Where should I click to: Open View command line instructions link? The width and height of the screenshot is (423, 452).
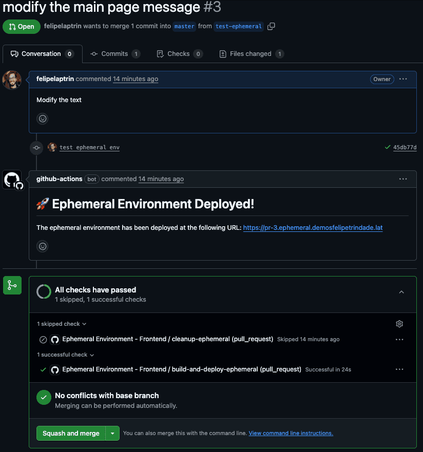tap(291, 433)
